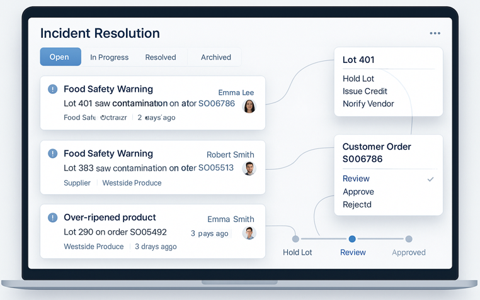The width and height of the screenshot is (480, 300).
Task: Click the Hold Lot step dot
Action: [295, 239]
